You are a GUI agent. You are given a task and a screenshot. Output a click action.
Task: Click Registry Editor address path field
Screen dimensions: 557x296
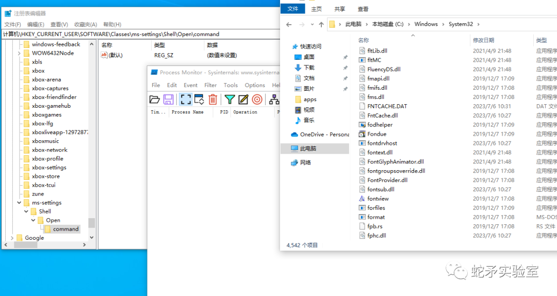(141, 35)
